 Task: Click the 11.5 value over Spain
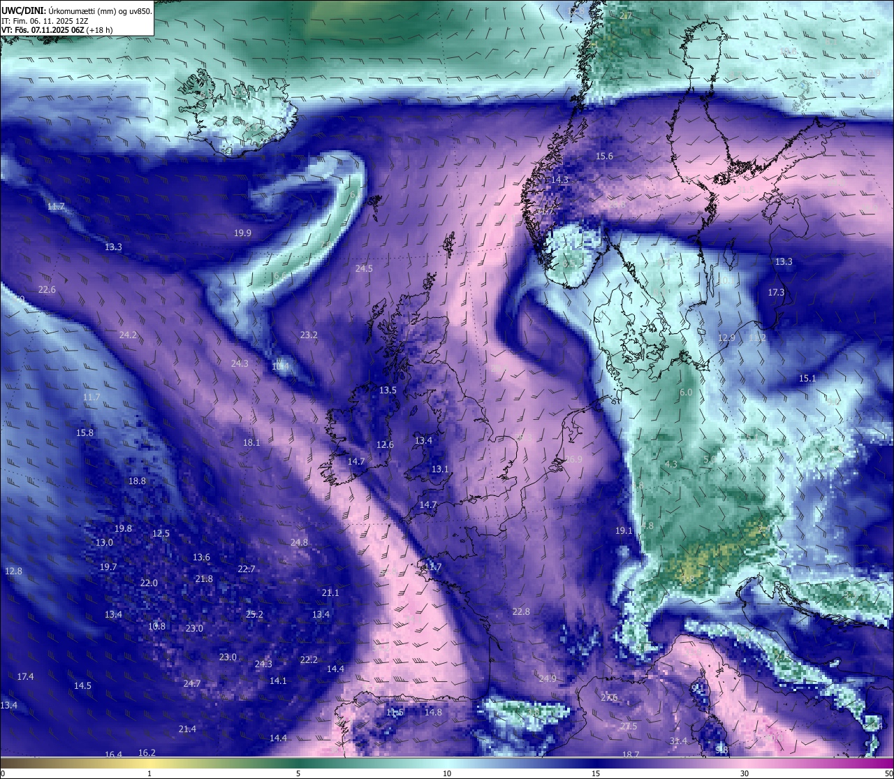click(x=395, y=713)
